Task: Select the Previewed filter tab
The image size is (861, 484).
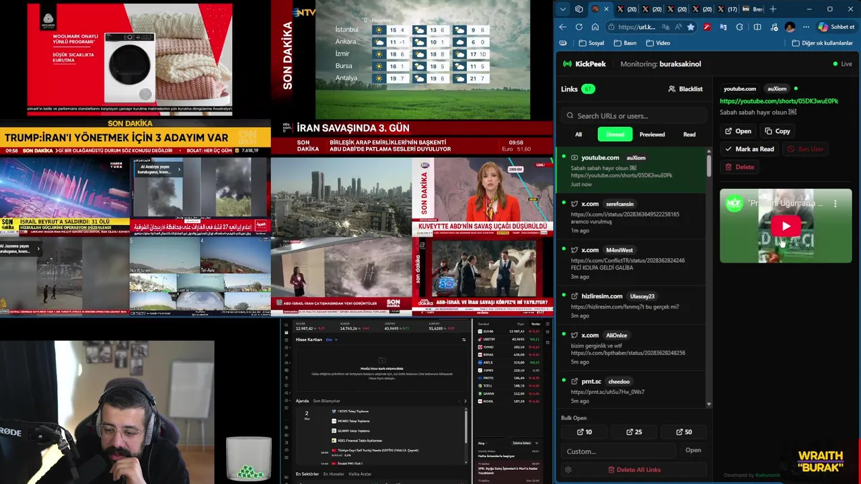Action: 652,134
